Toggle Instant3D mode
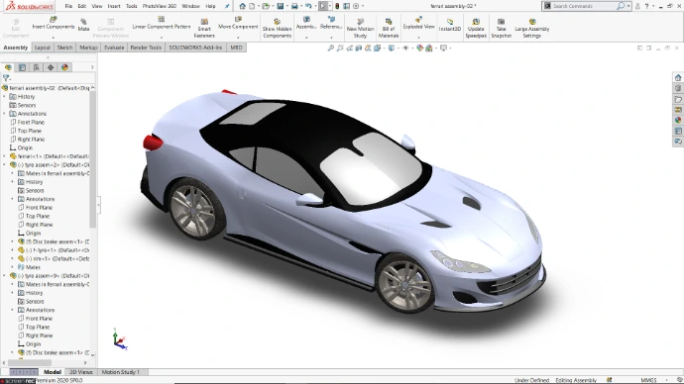The width and height of the screenshot is (684, 384). 449,25
